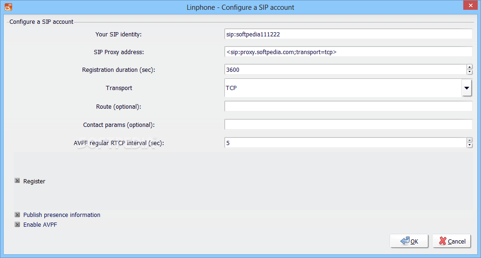Click the Cancel button
The height and width of the screenshot is (258, 481).
coord(452,241)
